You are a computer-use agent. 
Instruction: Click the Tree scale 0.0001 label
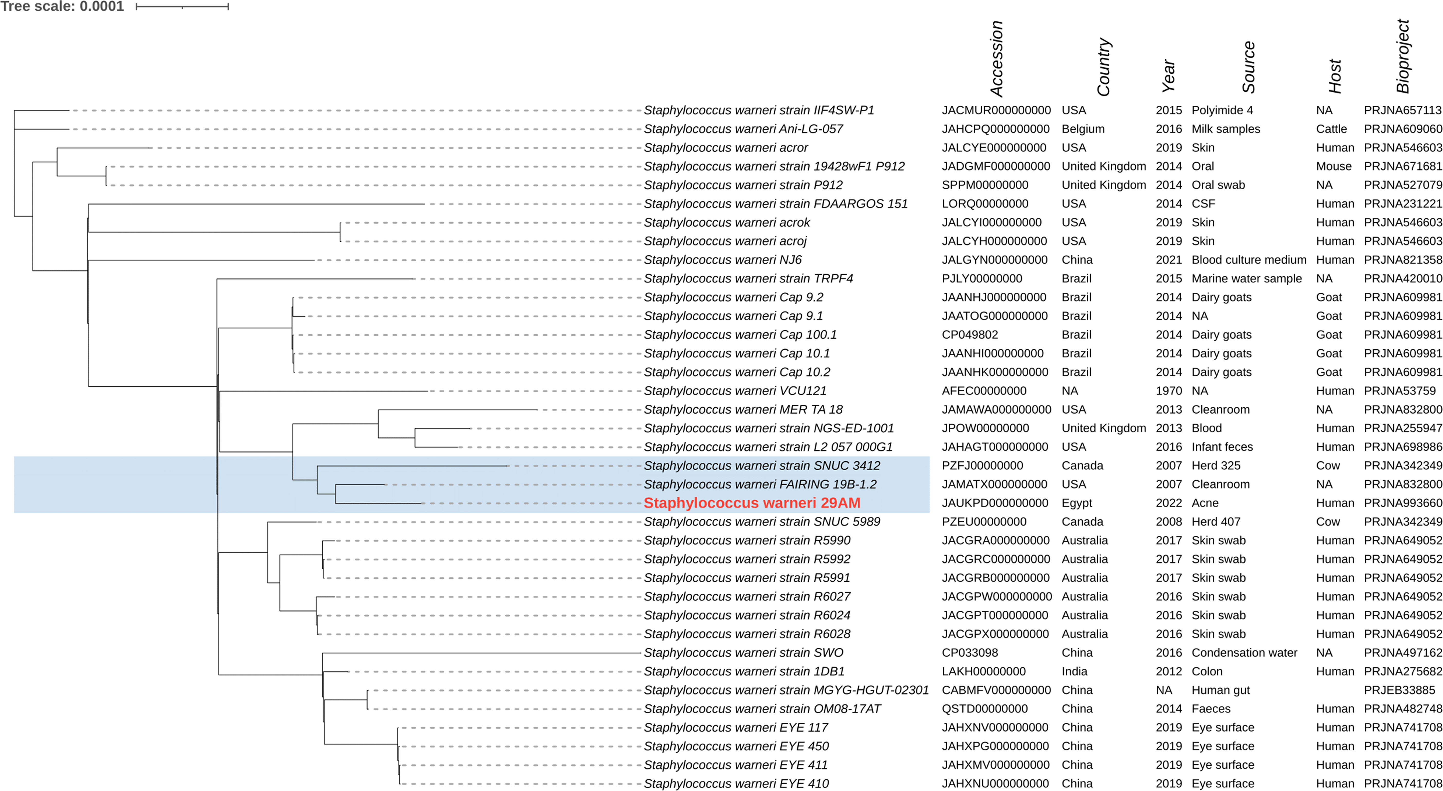[x=62, y=7]
